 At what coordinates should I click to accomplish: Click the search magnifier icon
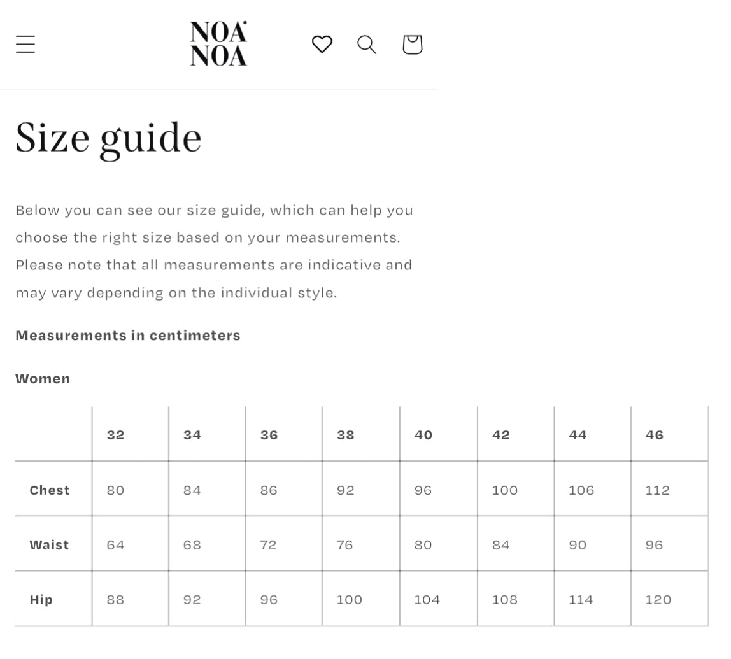point(367,45)
